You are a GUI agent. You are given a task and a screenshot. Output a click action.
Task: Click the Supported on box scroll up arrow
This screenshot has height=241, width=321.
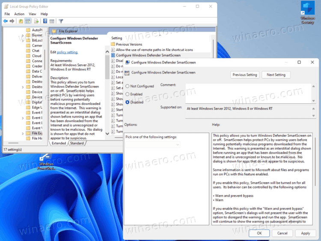click(x=313, y=109)
